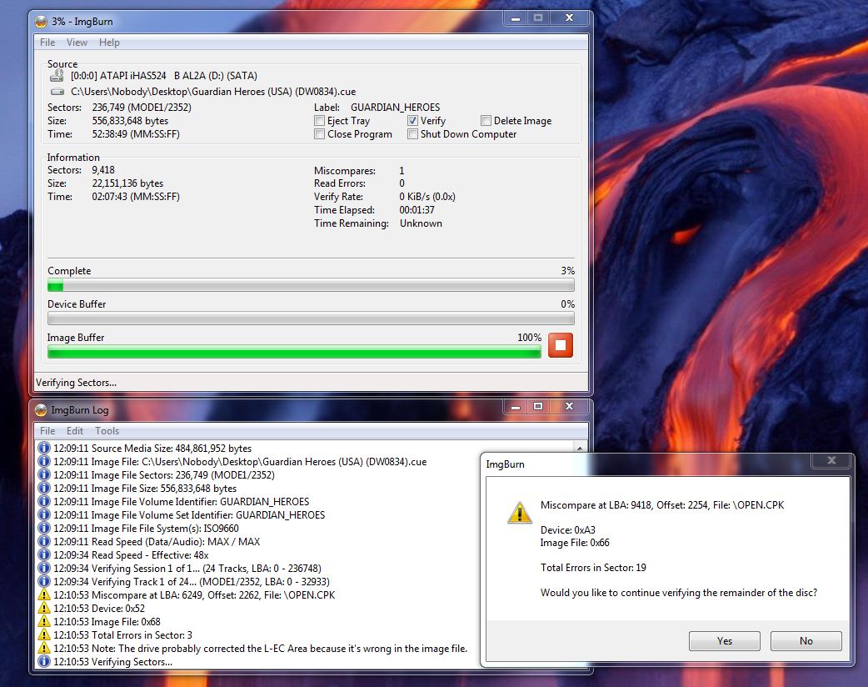Image resolution: width=868 pixels, height=687 pixels.
Task: Click the Time Remaining 'Unknown' value
Action: pos(421,223)
